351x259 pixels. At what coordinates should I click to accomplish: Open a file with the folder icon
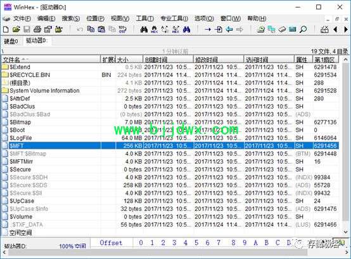pos(16,29)
